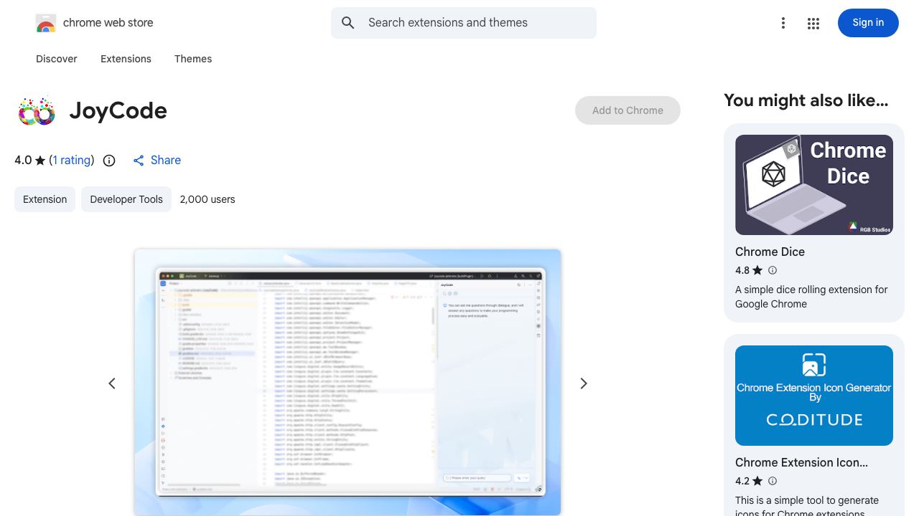The height and width of the screenshot is (516, 919).
Task: Select the Developer Tools category chip
Action: point(126,199)
